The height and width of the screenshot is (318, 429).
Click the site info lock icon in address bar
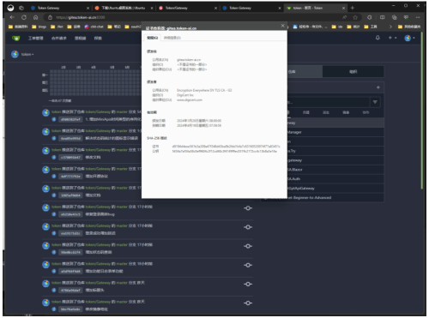tap(50, 17)
